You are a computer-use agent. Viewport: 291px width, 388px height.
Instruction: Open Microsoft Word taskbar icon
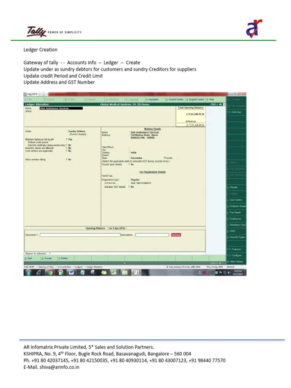[x=71, y=272]
